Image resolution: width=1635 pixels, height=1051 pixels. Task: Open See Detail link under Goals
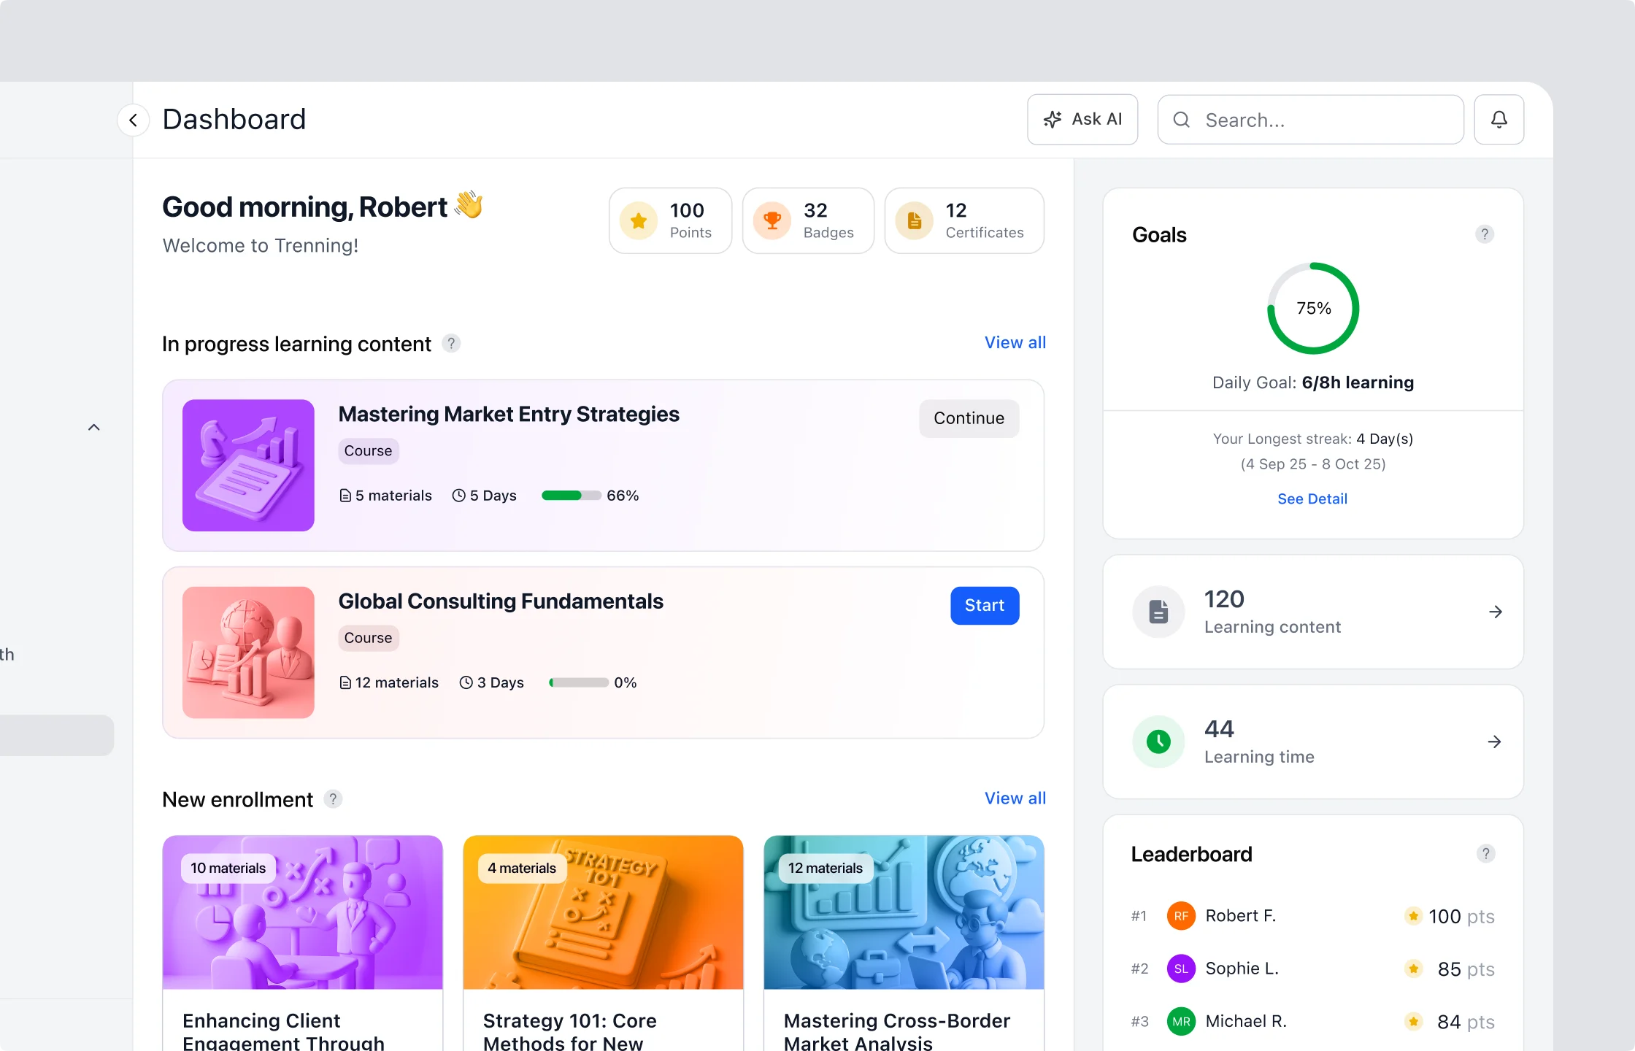[x=1312, y=499]
